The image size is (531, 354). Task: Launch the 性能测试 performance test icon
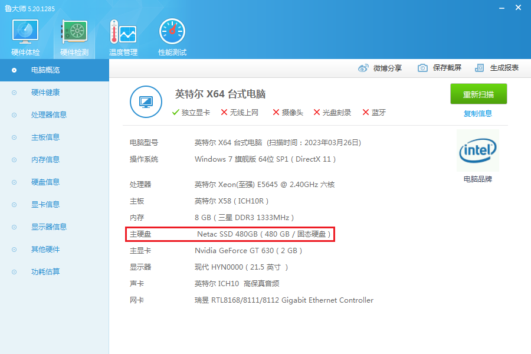[x=172, y=32]
